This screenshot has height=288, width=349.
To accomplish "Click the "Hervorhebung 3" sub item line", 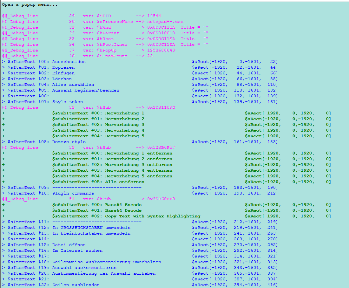I will point(124,125).
